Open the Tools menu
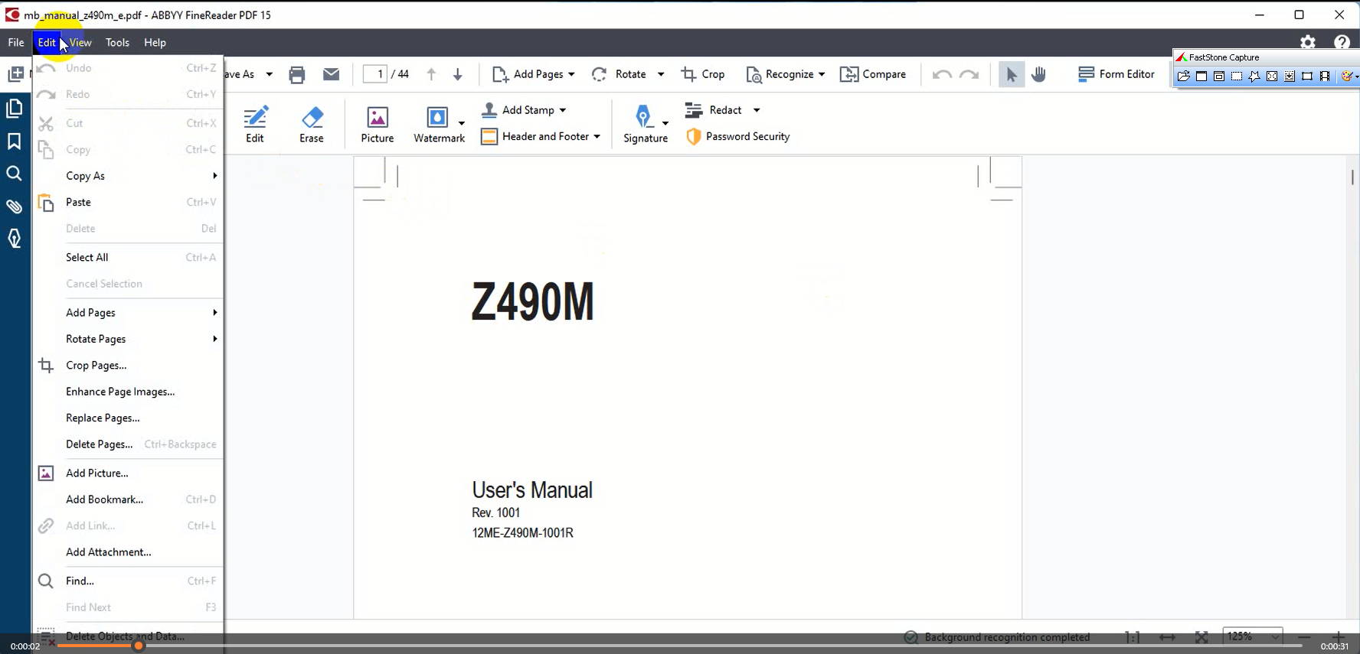This screenshot has width=1360, height=654. coord(117,43)
